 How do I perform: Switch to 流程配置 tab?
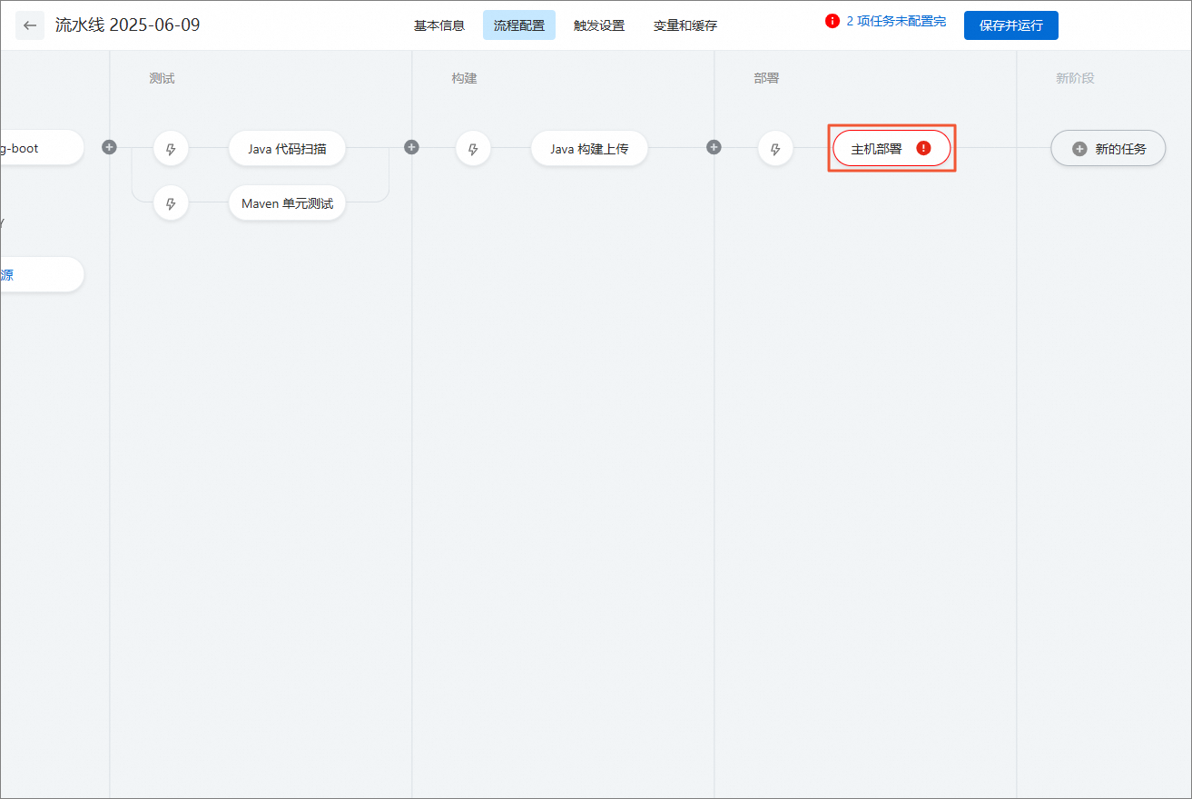(x=519, y=25)
